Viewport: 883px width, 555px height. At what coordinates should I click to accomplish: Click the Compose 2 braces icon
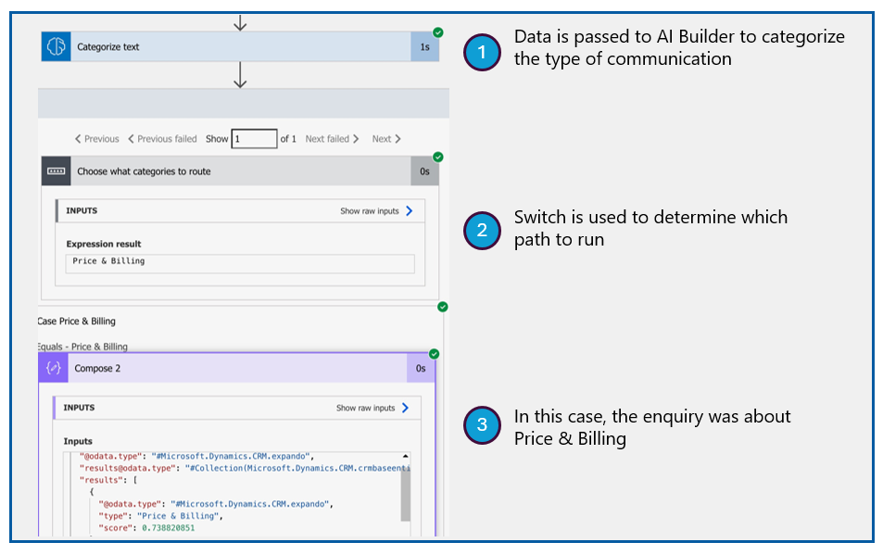[x=54, y=368]
